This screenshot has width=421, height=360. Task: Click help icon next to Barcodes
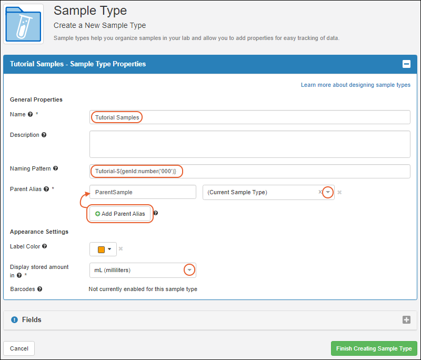tap(40, 289)
